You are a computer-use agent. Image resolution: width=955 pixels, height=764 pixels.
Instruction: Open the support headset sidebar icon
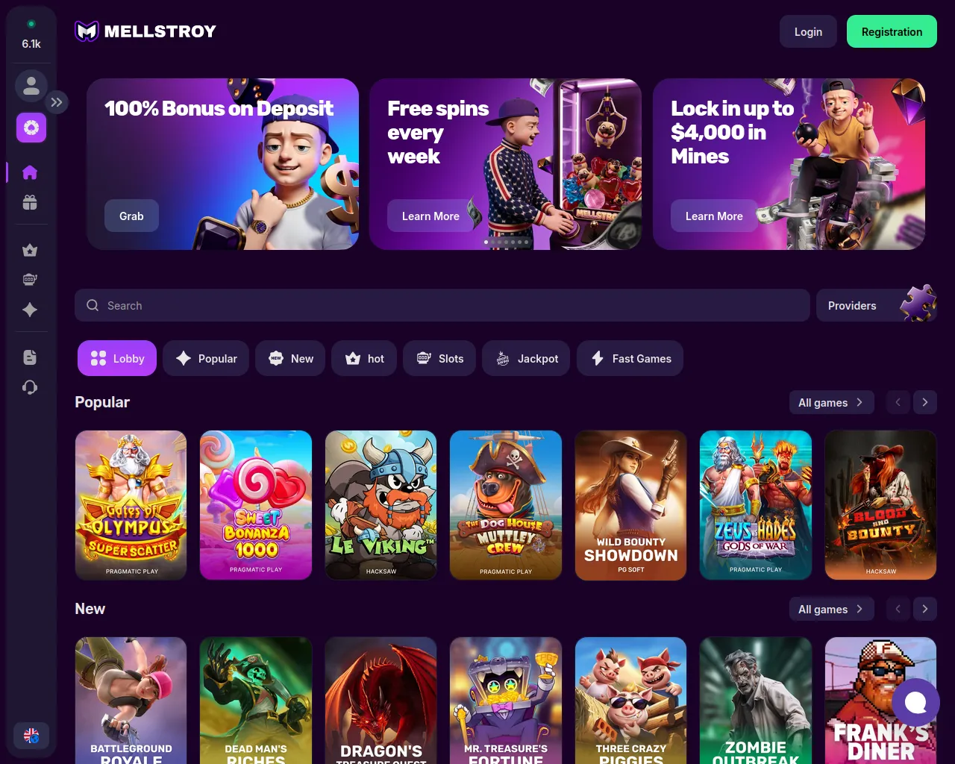(30, 387)
